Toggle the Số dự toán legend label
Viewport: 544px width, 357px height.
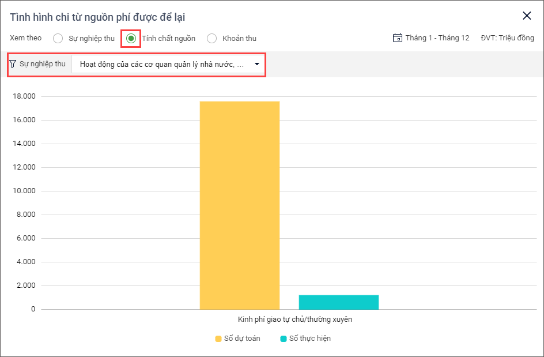[x=242, y=339]
